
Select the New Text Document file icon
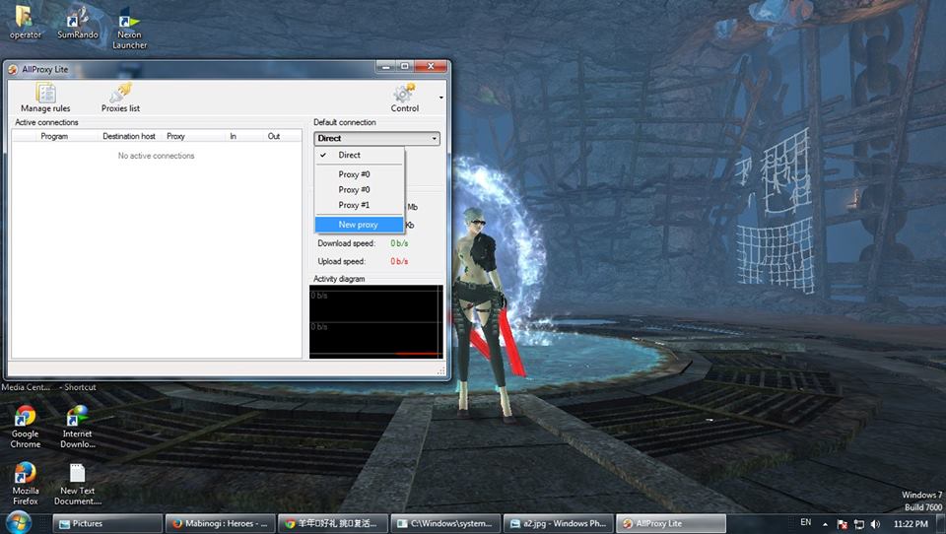pos(77,484)
